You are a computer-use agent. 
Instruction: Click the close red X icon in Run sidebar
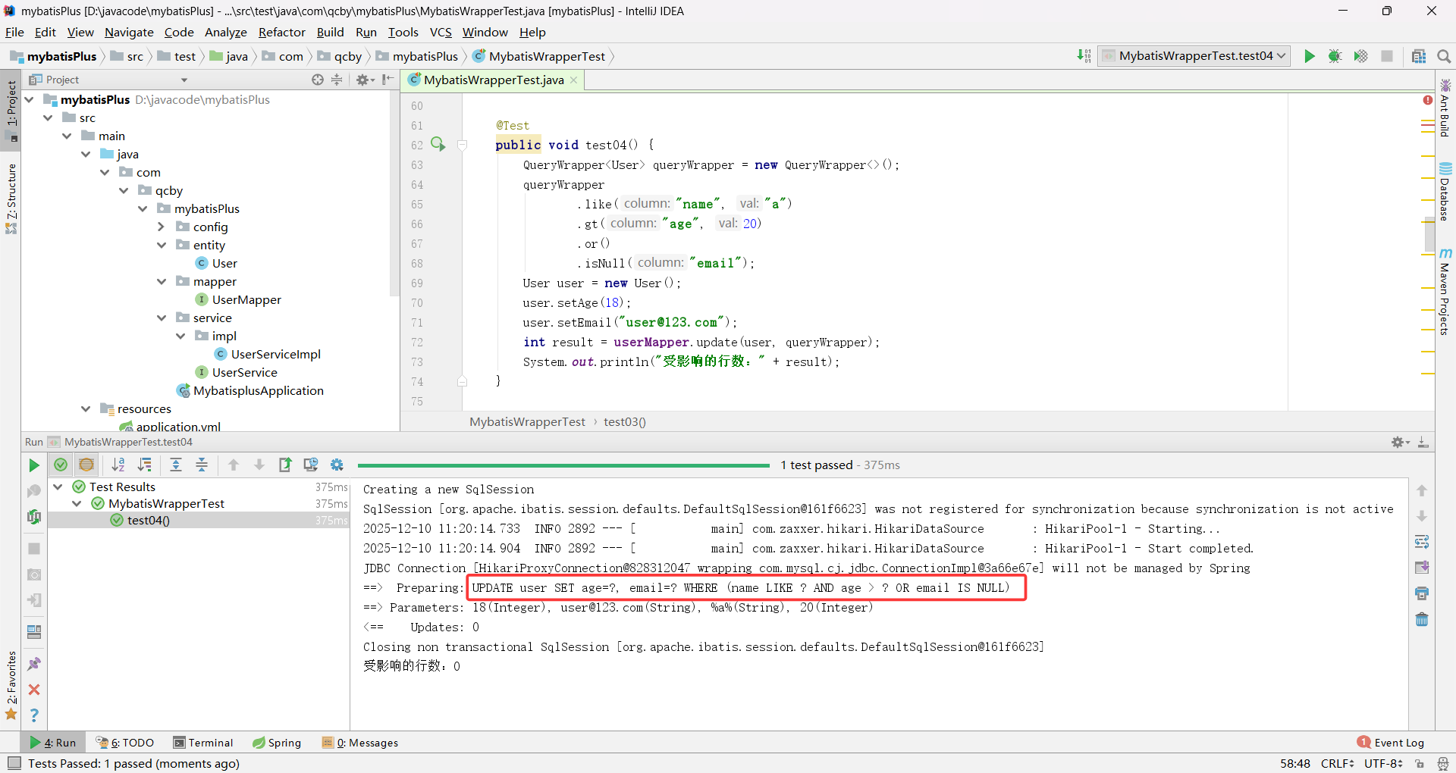click(x=34, y=690)
